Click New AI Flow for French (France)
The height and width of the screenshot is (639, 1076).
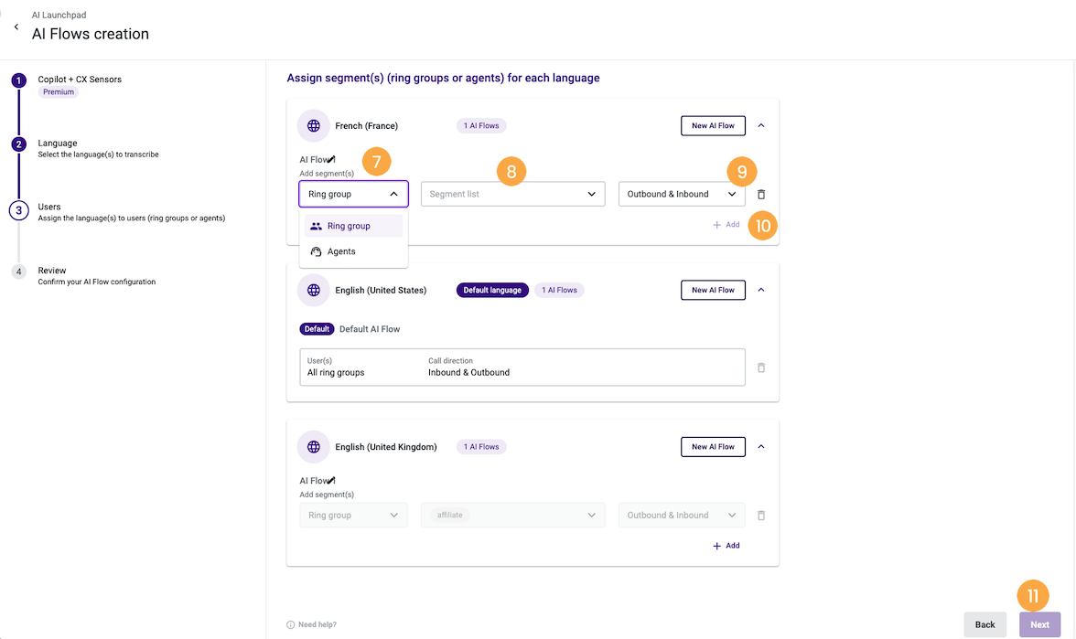pyautogui.click(x=713, y=125)
